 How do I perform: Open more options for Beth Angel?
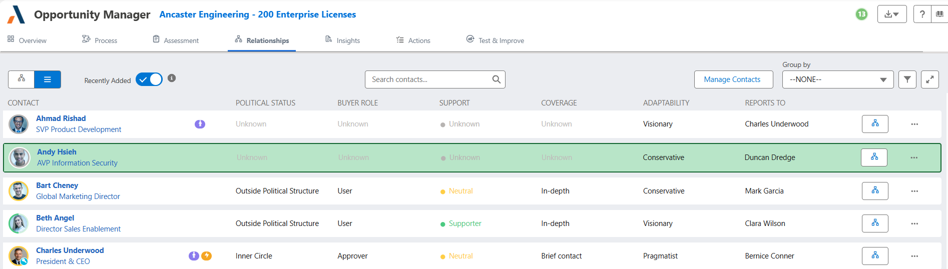(914, 223)
